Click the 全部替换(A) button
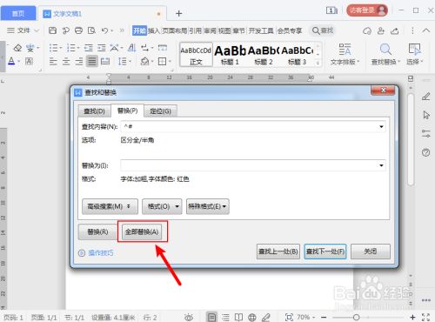This screenshot has height=322, width=435. 142,231
